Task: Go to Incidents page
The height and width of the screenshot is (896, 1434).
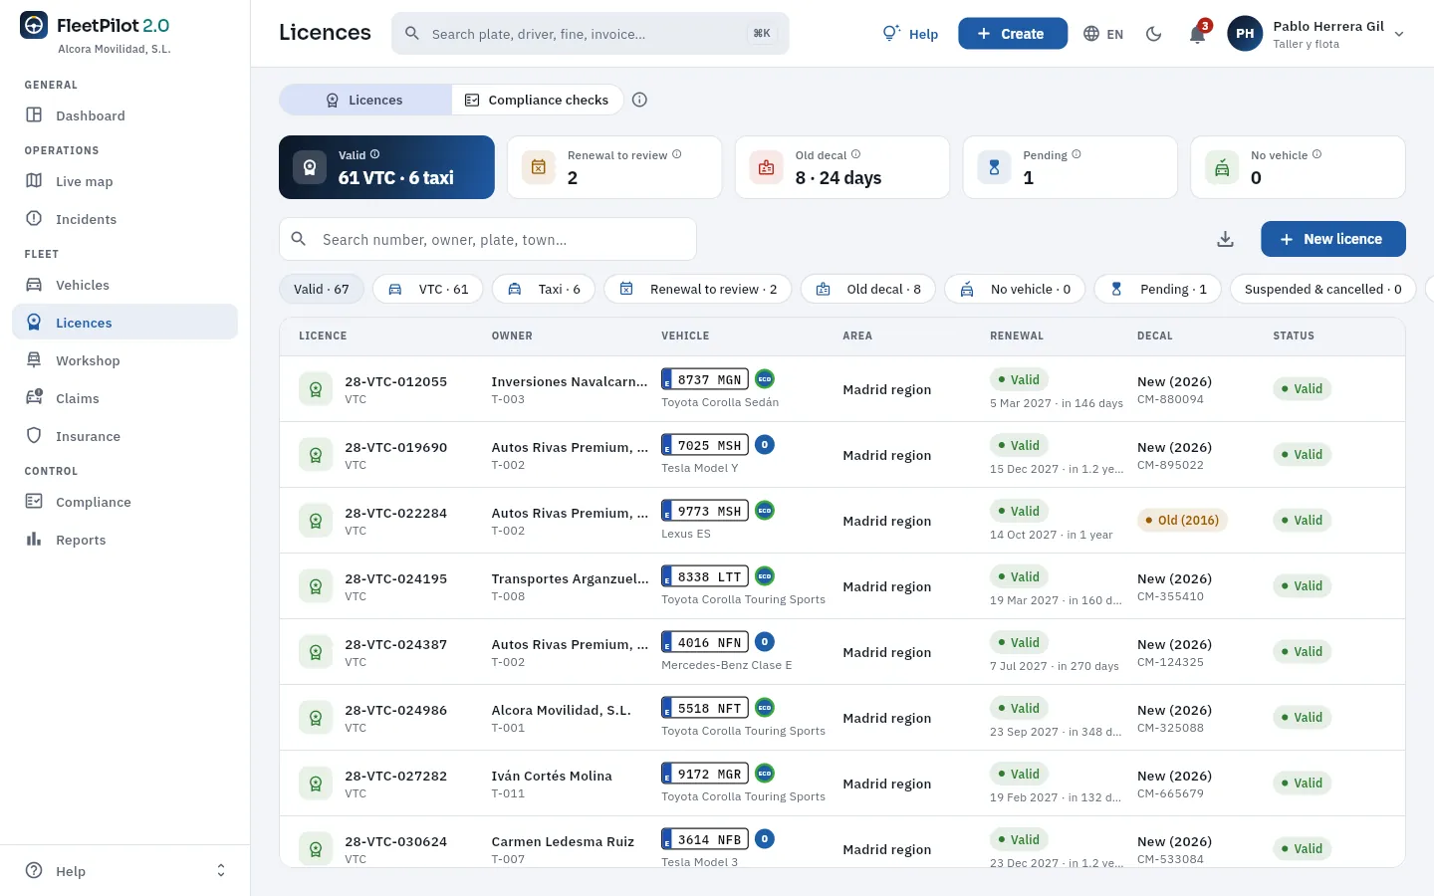Action: 124,219
